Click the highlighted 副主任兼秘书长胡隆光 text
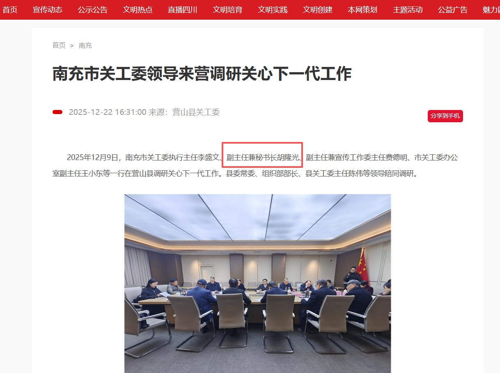Viewport: 500px width, 373px height. pyautogui.click(x=263, y=157)
